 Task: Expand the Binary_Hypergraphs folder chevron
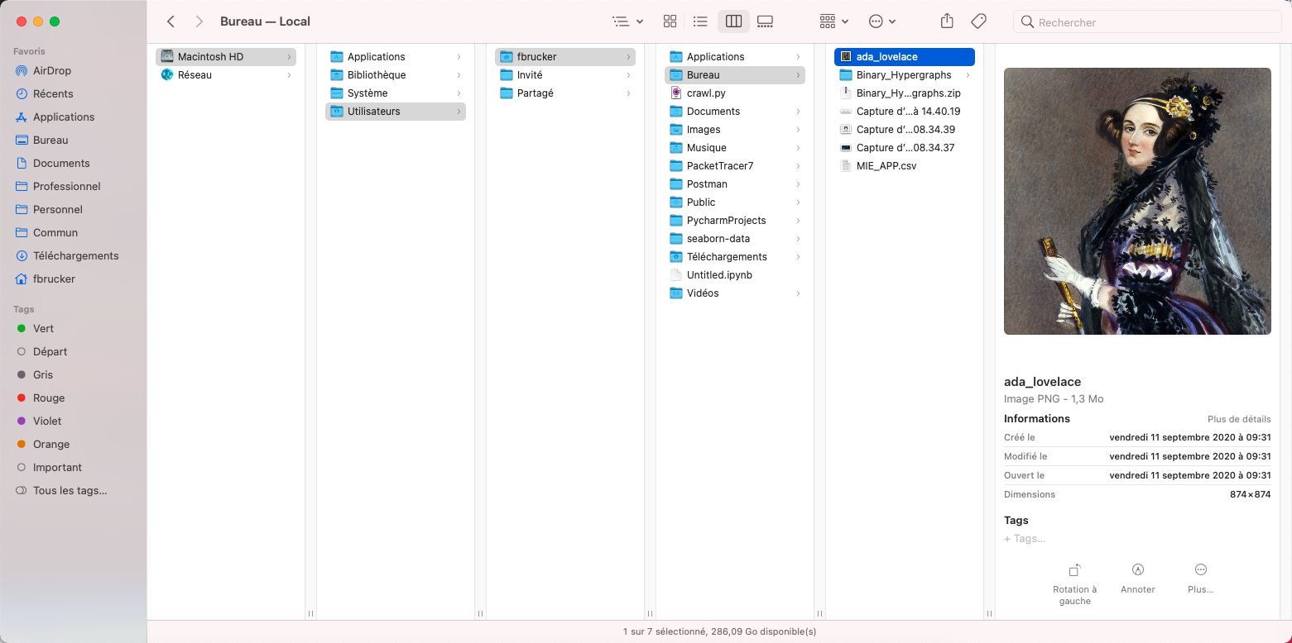(x=968, y=74)
